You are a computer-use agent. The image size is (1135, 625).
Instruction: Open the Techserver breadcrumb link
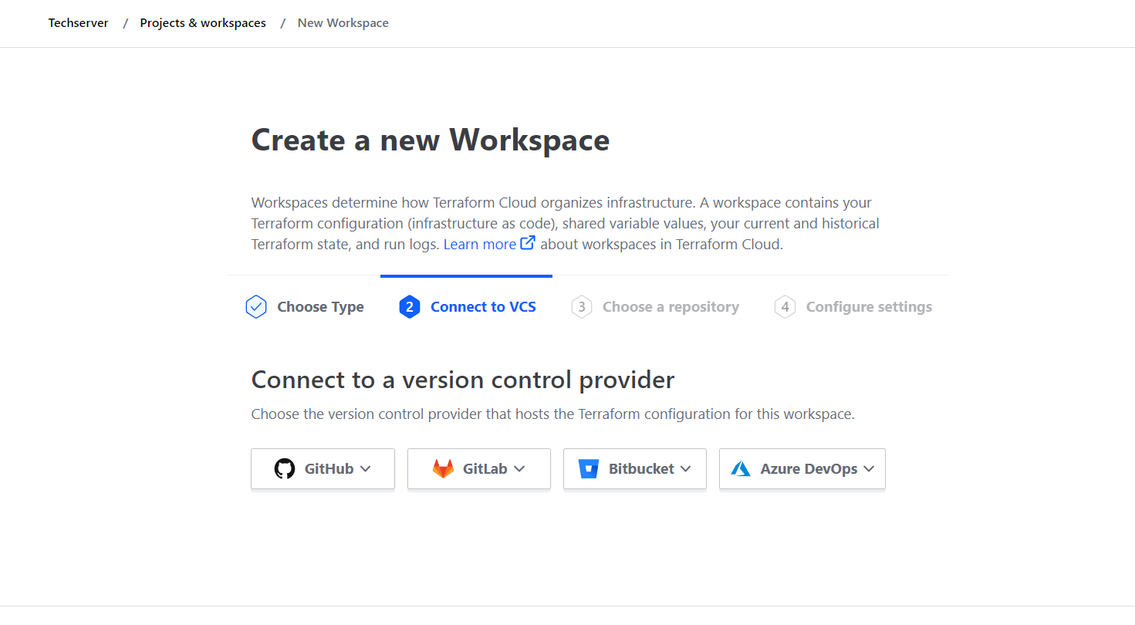pyautogui.click(x=79, y=23)
